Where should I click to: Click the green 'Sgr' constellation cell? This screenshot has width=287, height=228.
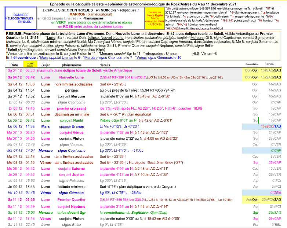[x=256, y=213]
